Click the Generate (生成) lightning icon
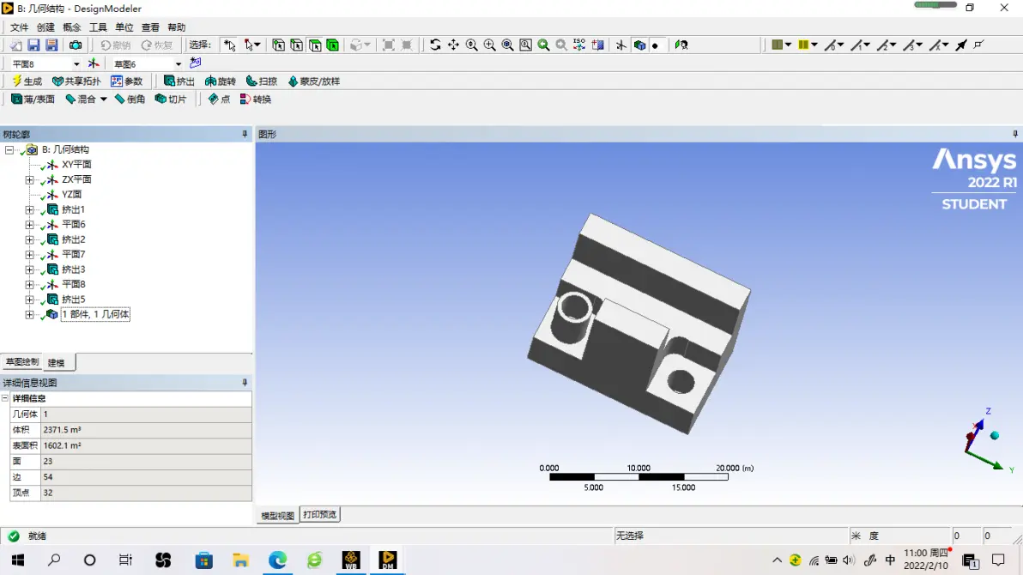Screen dimensions: 1023x575 pyautogui.click(x=16, y=81)
